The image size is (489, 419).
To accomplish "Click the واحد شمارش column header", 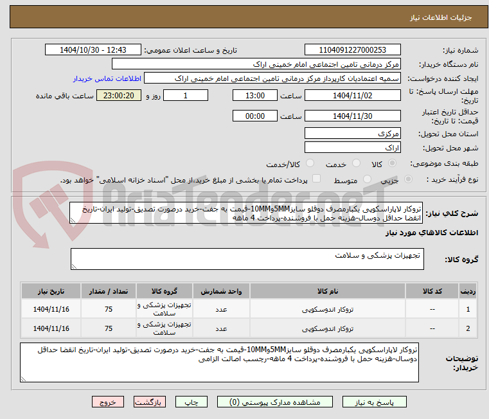I will 221,291.
